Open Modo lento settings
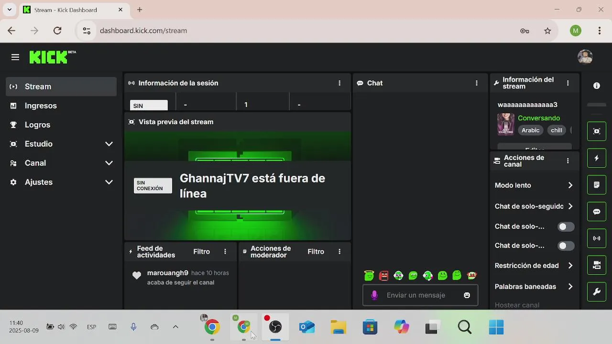Image resolution: width=612 pixels, height=344 pixels. point(534,185)
